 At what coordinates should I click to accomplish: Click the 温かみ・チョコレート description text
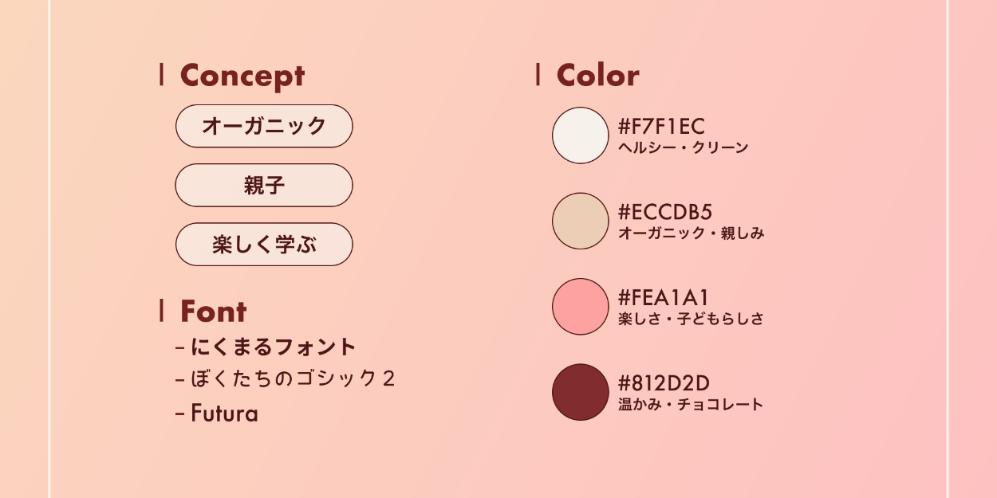(691, 405)
